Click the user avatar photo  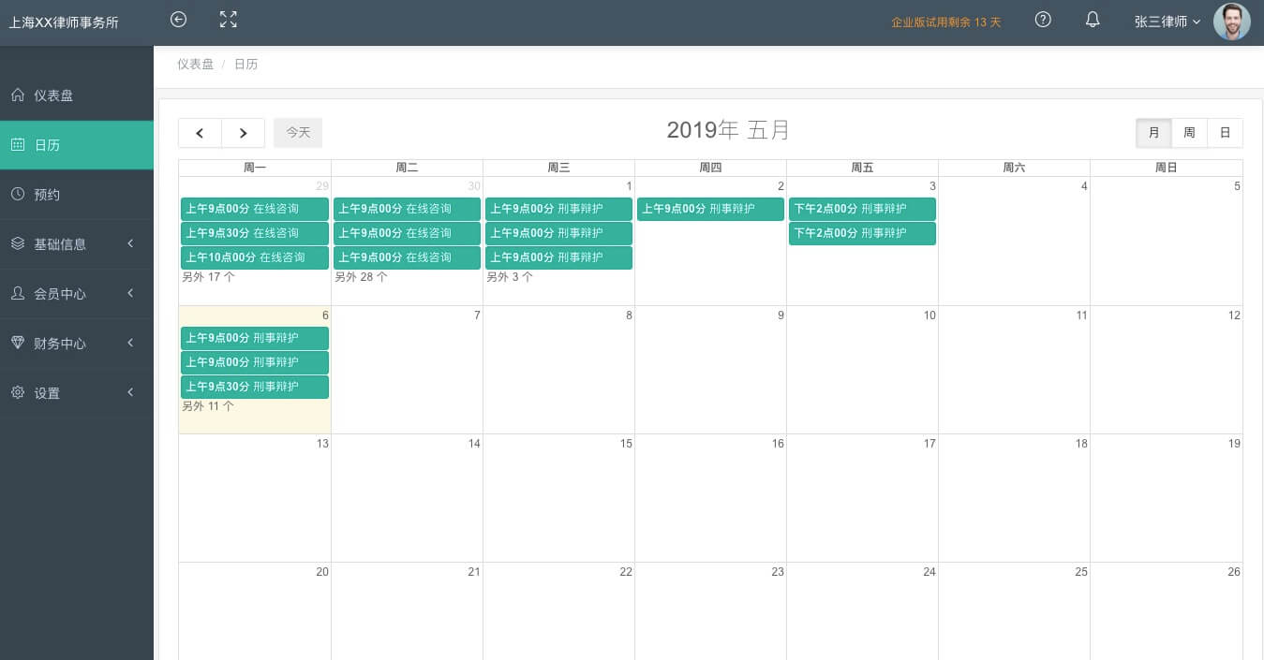(x=1231, y=22)
